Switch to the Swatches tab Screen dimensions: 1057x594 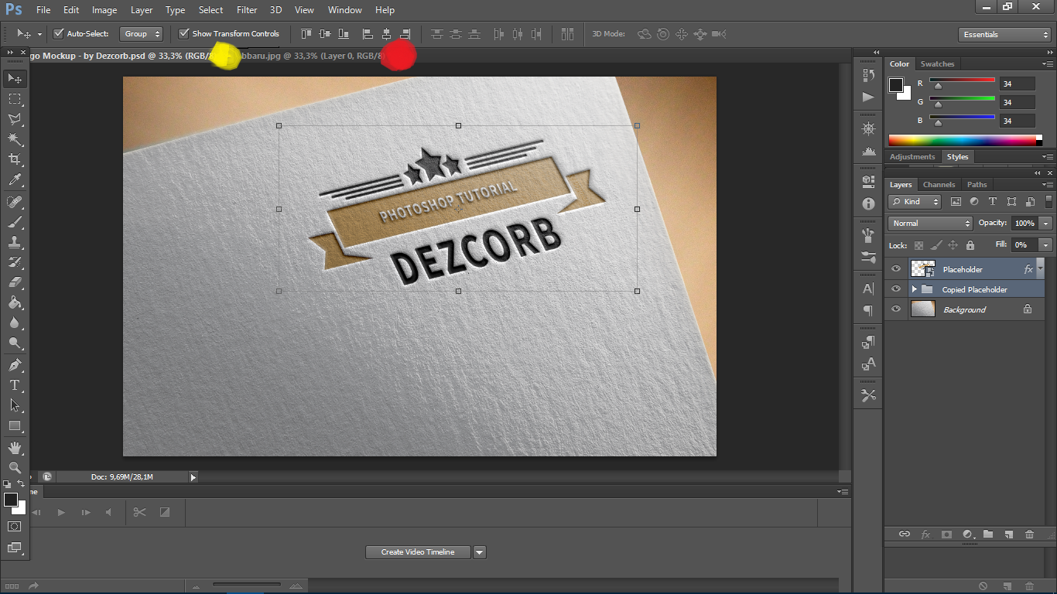click(937, 64)
